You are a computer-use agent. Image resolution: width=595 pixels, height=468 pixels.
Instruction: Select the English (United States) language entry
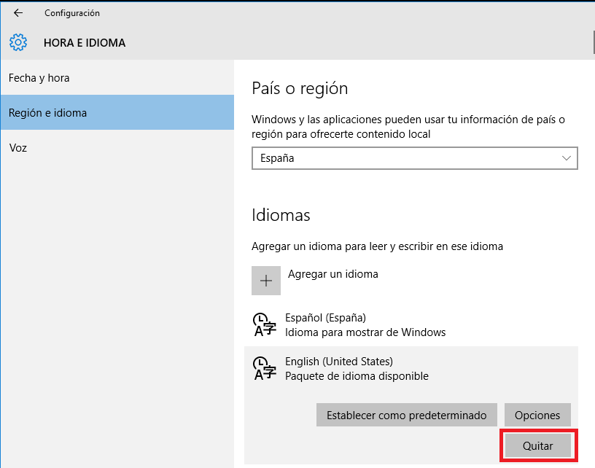pos(411,369)
